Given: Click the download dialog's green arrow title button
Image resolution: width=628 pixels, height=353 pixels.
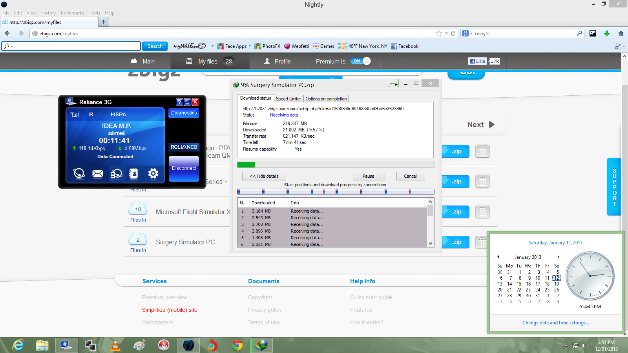Looking at the screenshot, I should pyautogui.click(x=394, y=84).
